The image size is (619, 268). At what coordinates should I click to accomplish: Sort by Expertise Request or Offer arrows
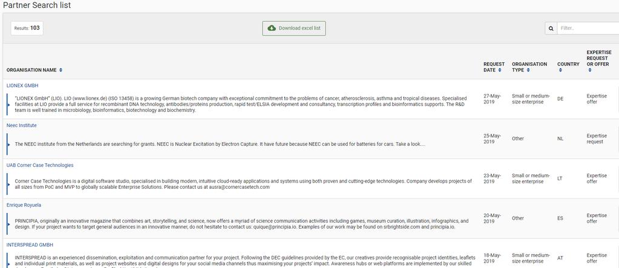[590, 70]
